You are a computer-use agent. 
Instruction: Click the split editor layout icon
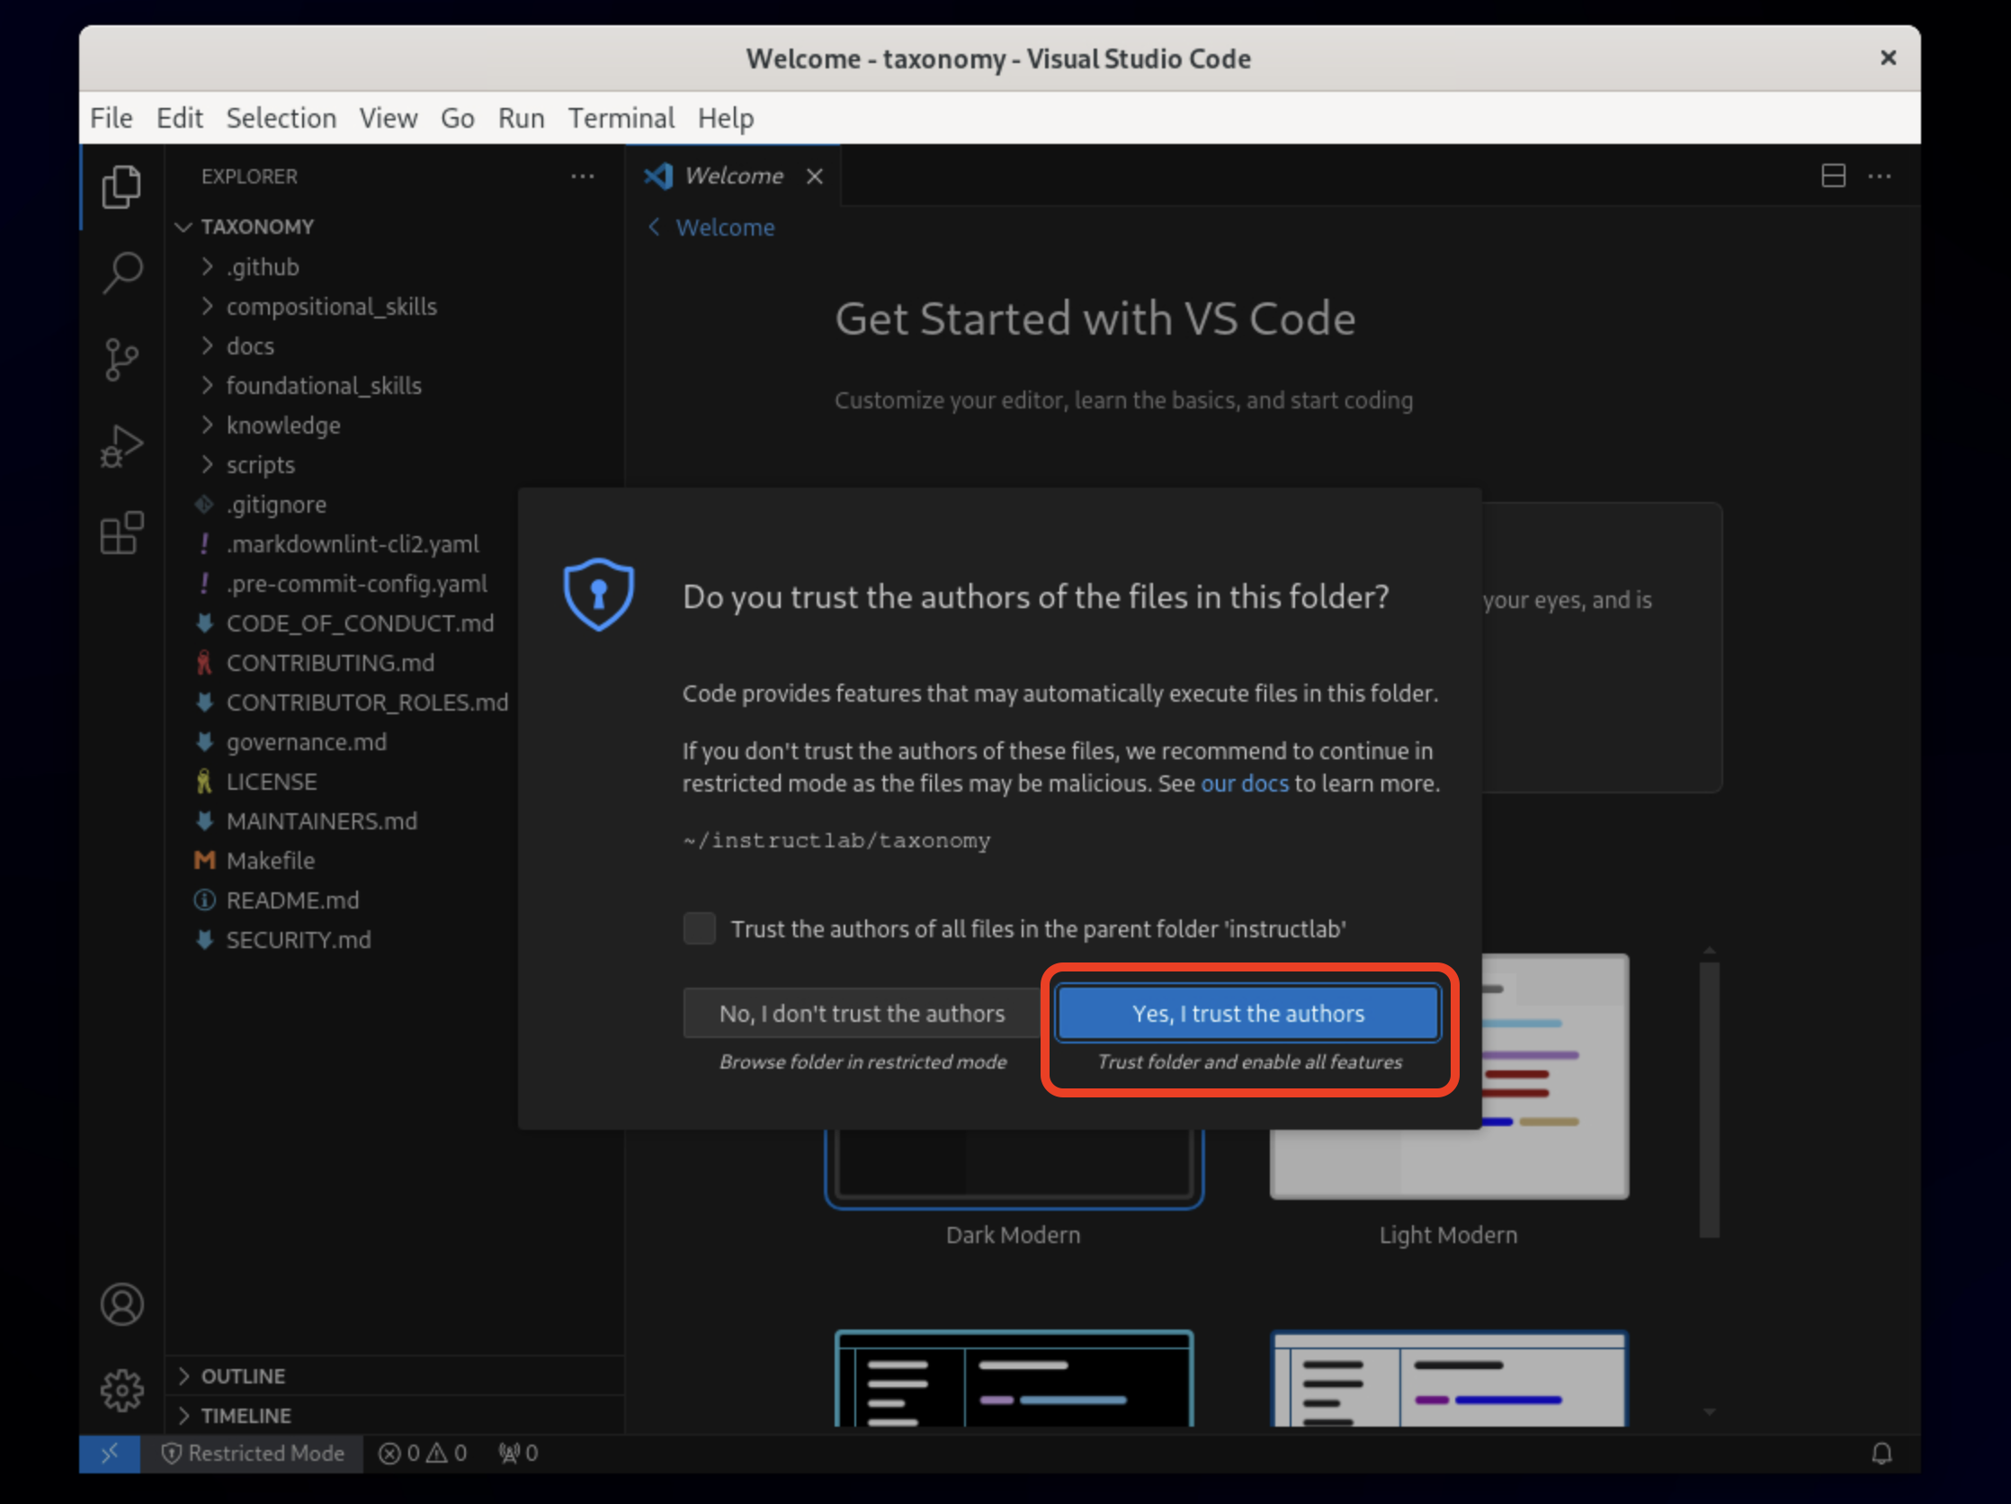(x=1833, y=175)
